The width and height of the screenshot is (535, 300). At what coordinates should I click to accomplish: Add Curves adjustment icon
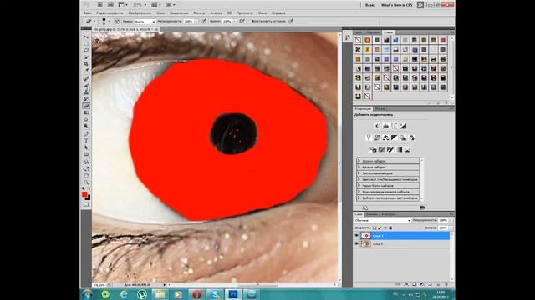click(395, 126)
